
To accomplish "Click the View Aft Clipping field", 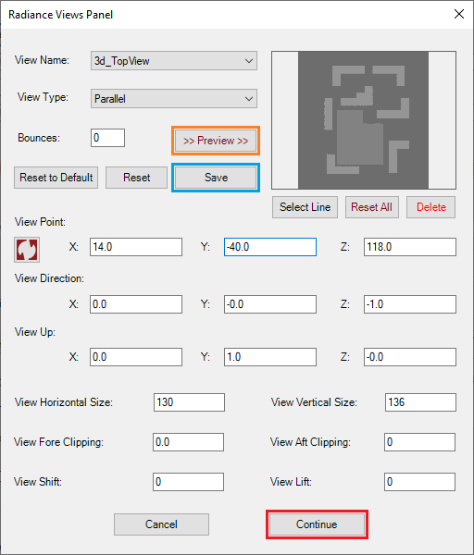I will [419, 442].
